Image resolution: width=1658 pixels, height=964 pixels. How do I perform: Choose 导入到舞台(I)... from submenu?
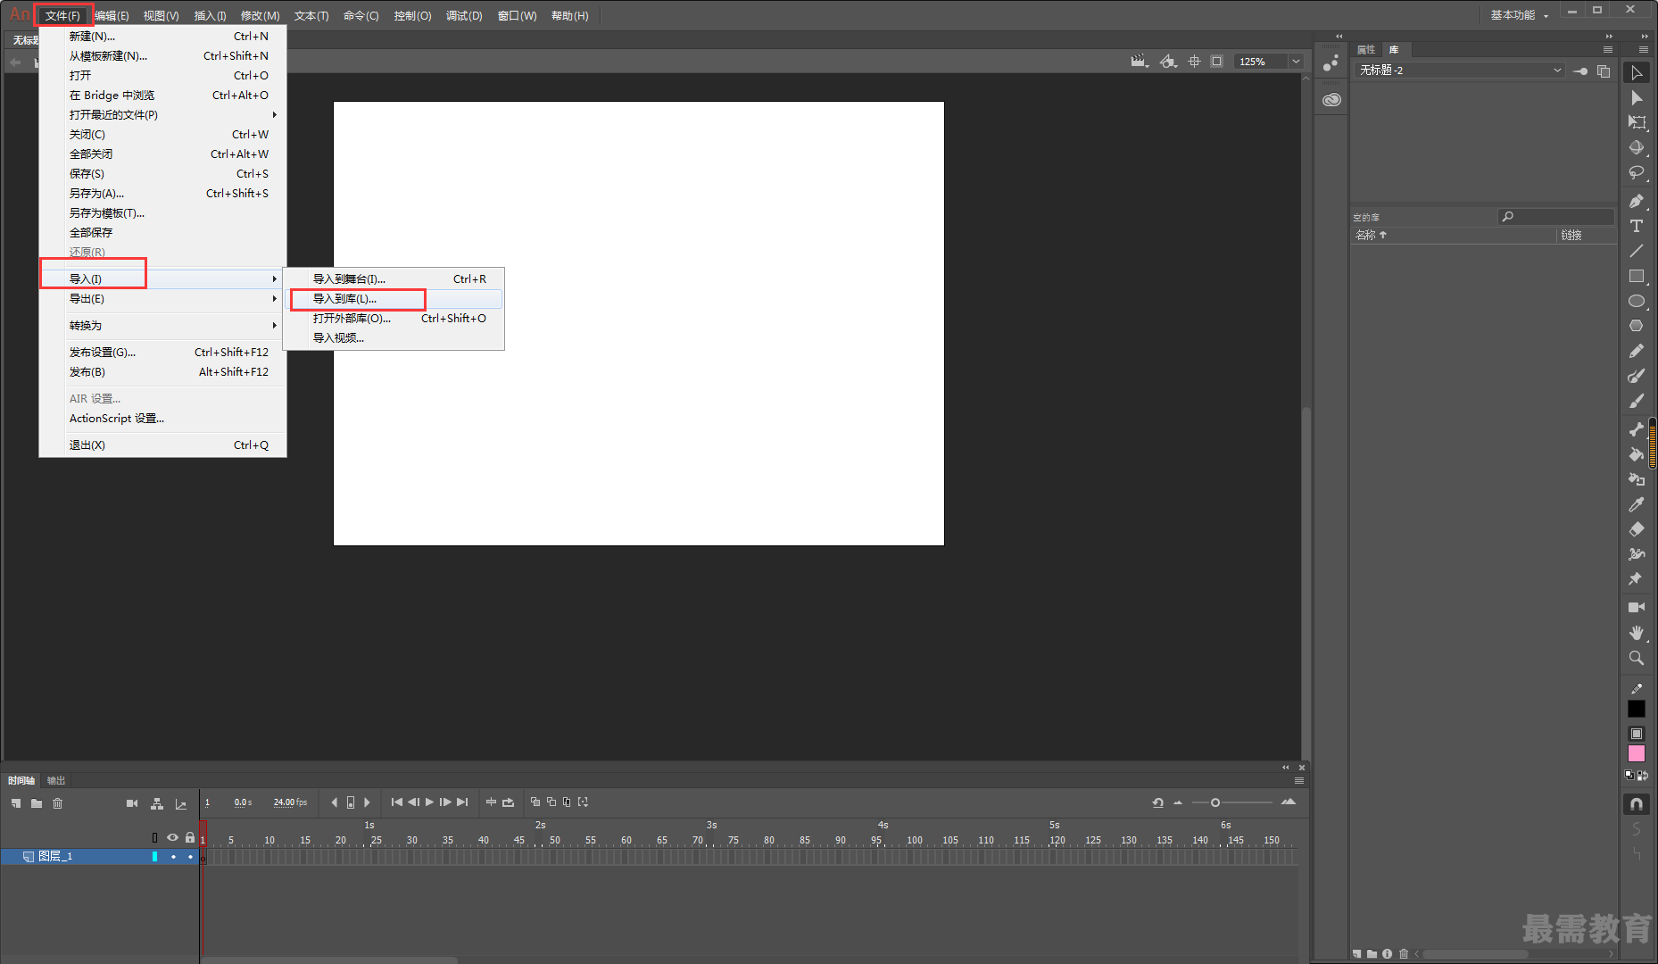[x=394, y=279]
